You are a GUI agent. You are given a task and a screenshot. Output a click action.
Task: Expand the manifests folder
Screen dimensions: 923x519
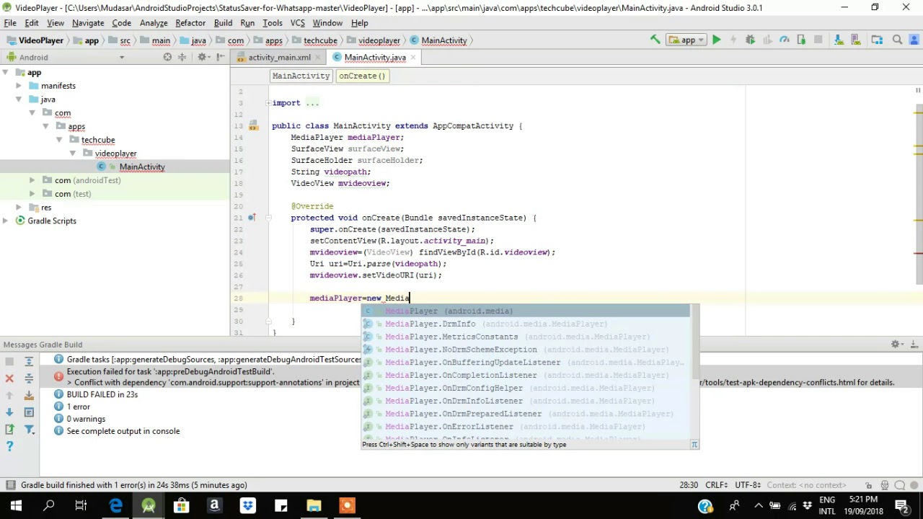point(19,86)
